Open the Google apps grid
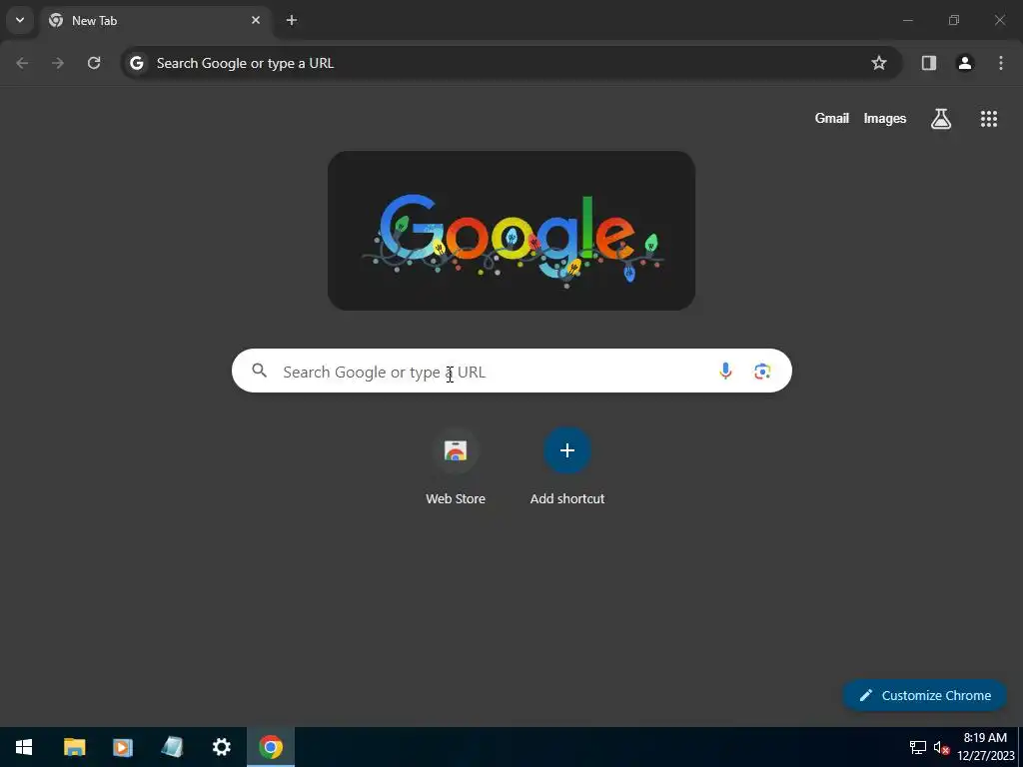The image size is (1023, 767). [989, 118]
